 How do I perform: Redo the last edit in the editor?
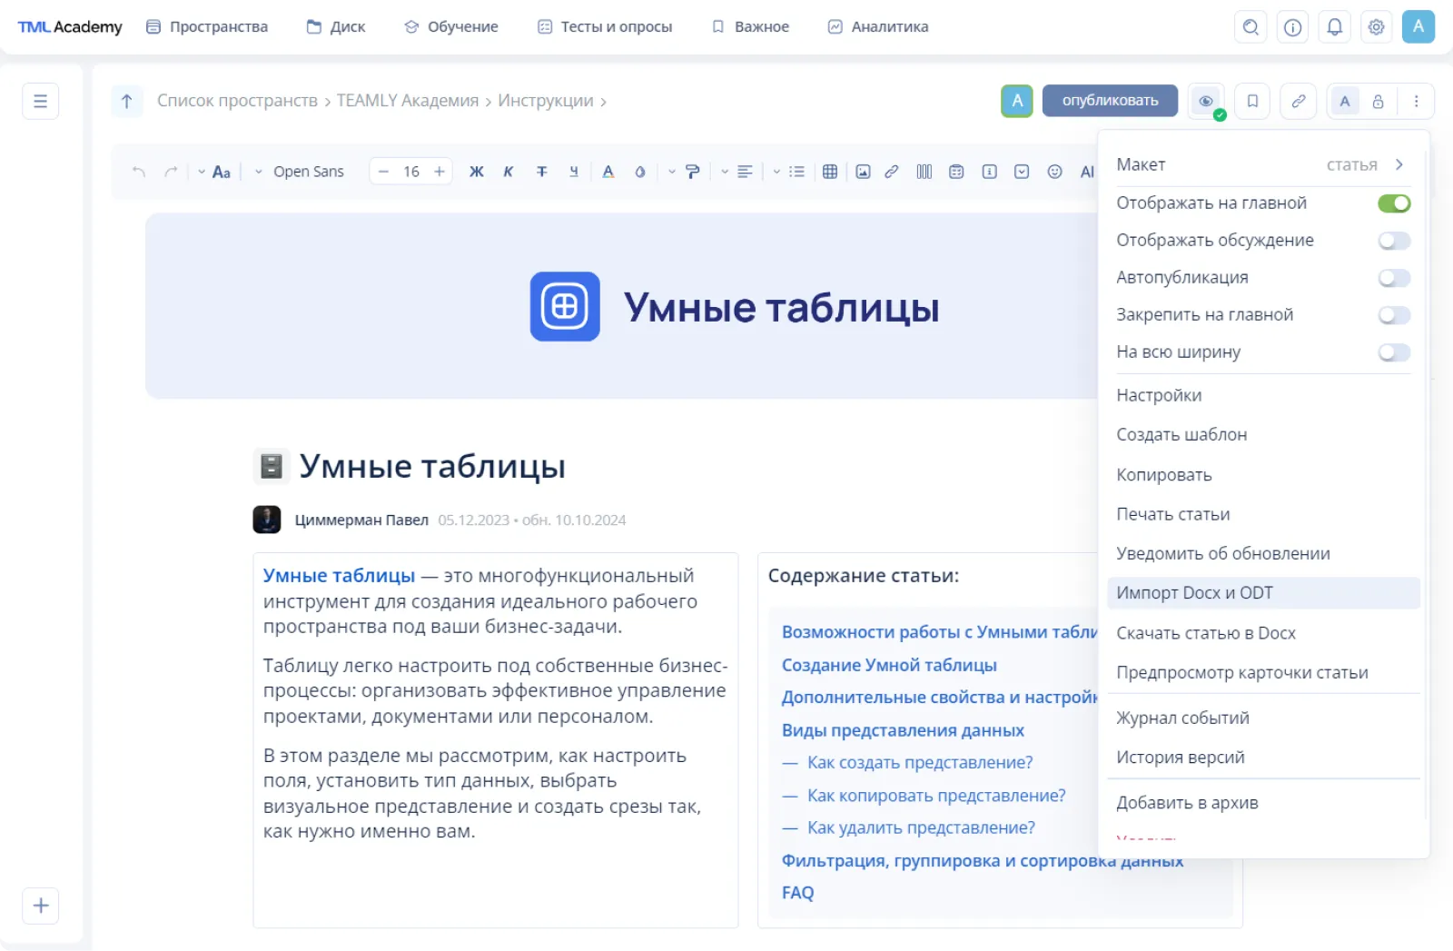(x=171, y=172)
